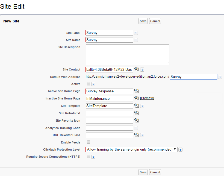Screen dimensions: 224x176
Task: Open Site Robots.txt lookup icon
Action: pyautogui.click(x=136, y=113)
